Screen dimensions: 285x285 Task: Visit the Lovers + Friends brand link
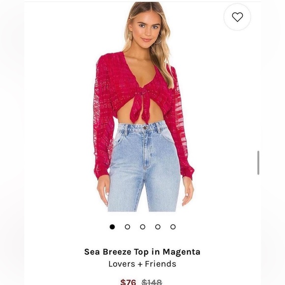tap(142, 264)
